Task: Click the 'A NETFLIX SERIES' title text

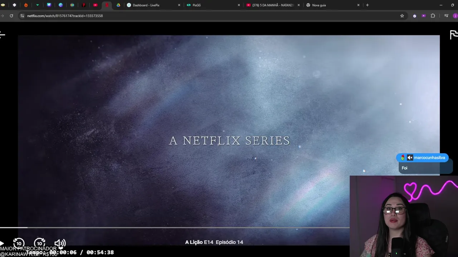Action: click(229, 141)
